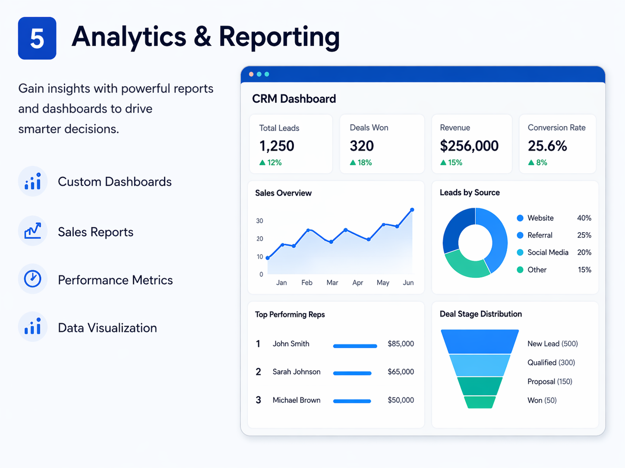Open the Conversion Rate card

(558, 144)
